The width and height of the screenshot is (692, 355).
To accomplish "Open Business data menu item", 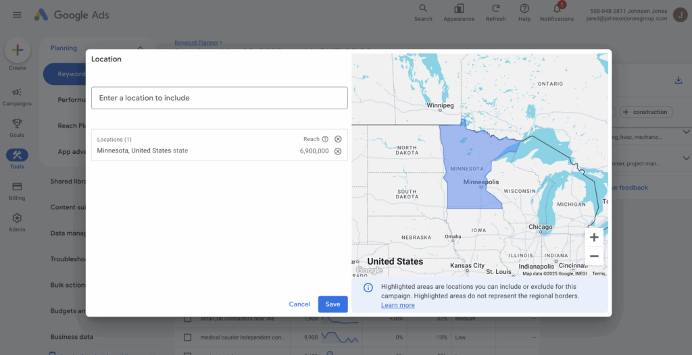I will tap(72, 337).
